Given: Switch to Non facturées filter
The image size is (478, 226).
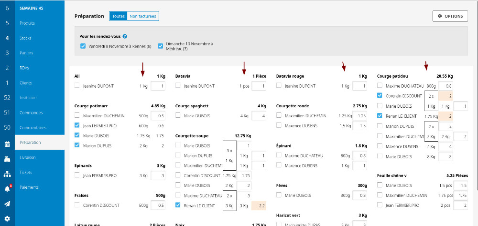Looking at the screenshot, I should point(143,16).
